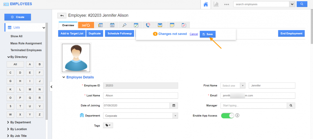Click the Save button
This screenshot has height=139, width=313.
pyautogui.click(x=208, y=34)
